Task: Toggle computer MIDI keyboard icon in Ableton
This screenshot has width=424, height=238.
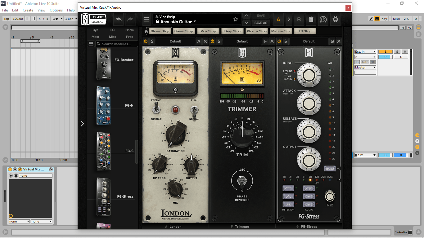Action: click(x=377, y=19)
